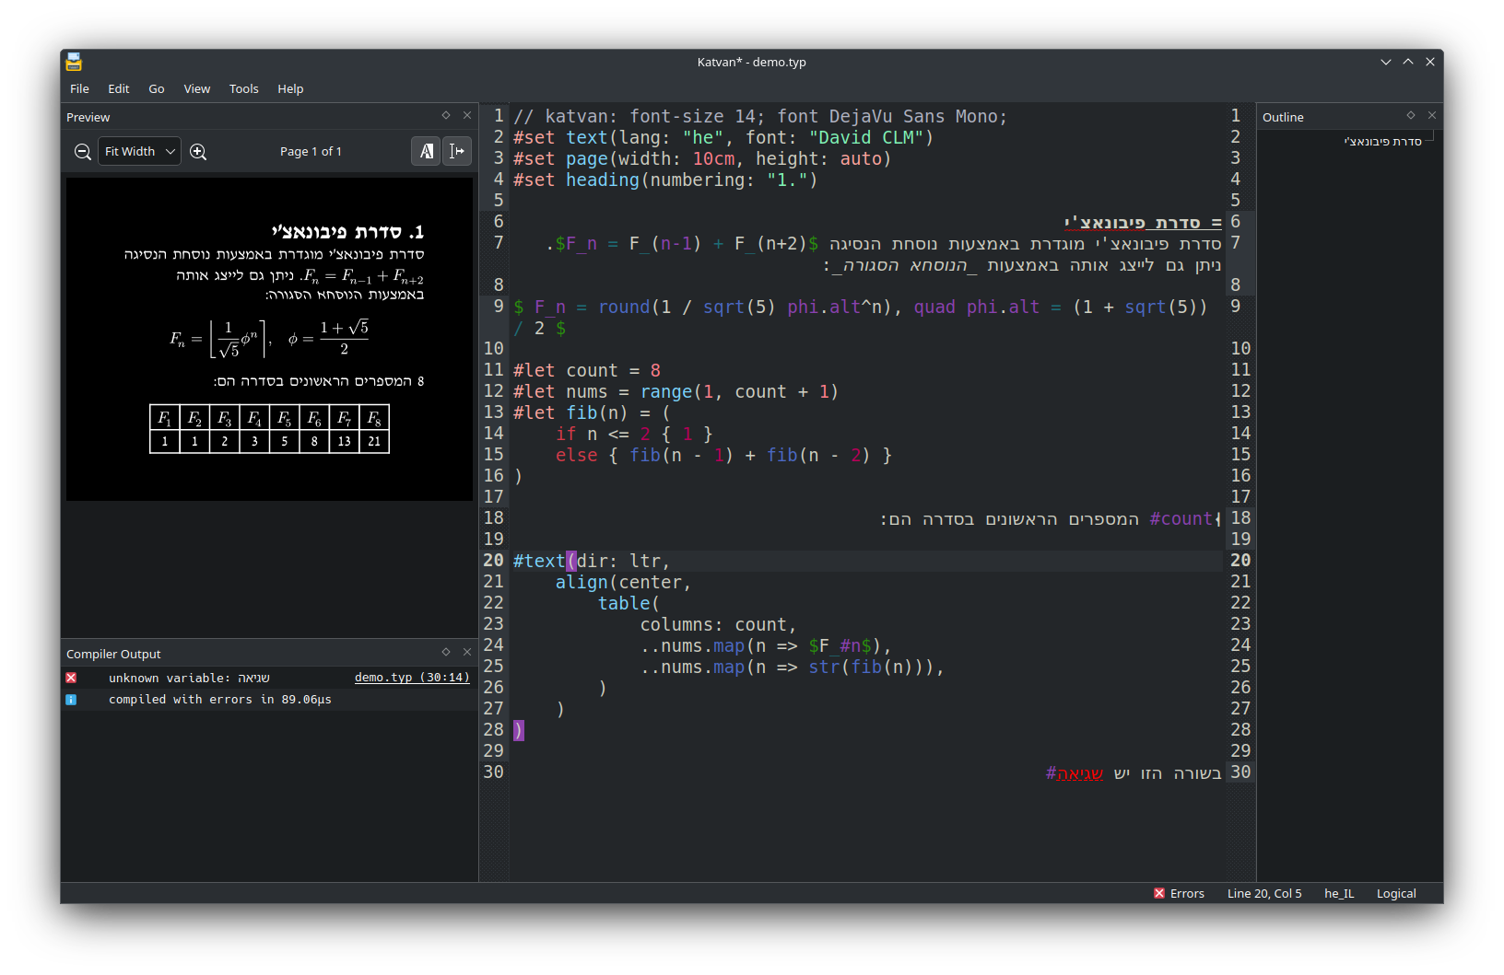The width and height of the screenshot is (1504, 975).
Task: Toggle invert colors button in Preview toolbar
Action: [426, 152]
